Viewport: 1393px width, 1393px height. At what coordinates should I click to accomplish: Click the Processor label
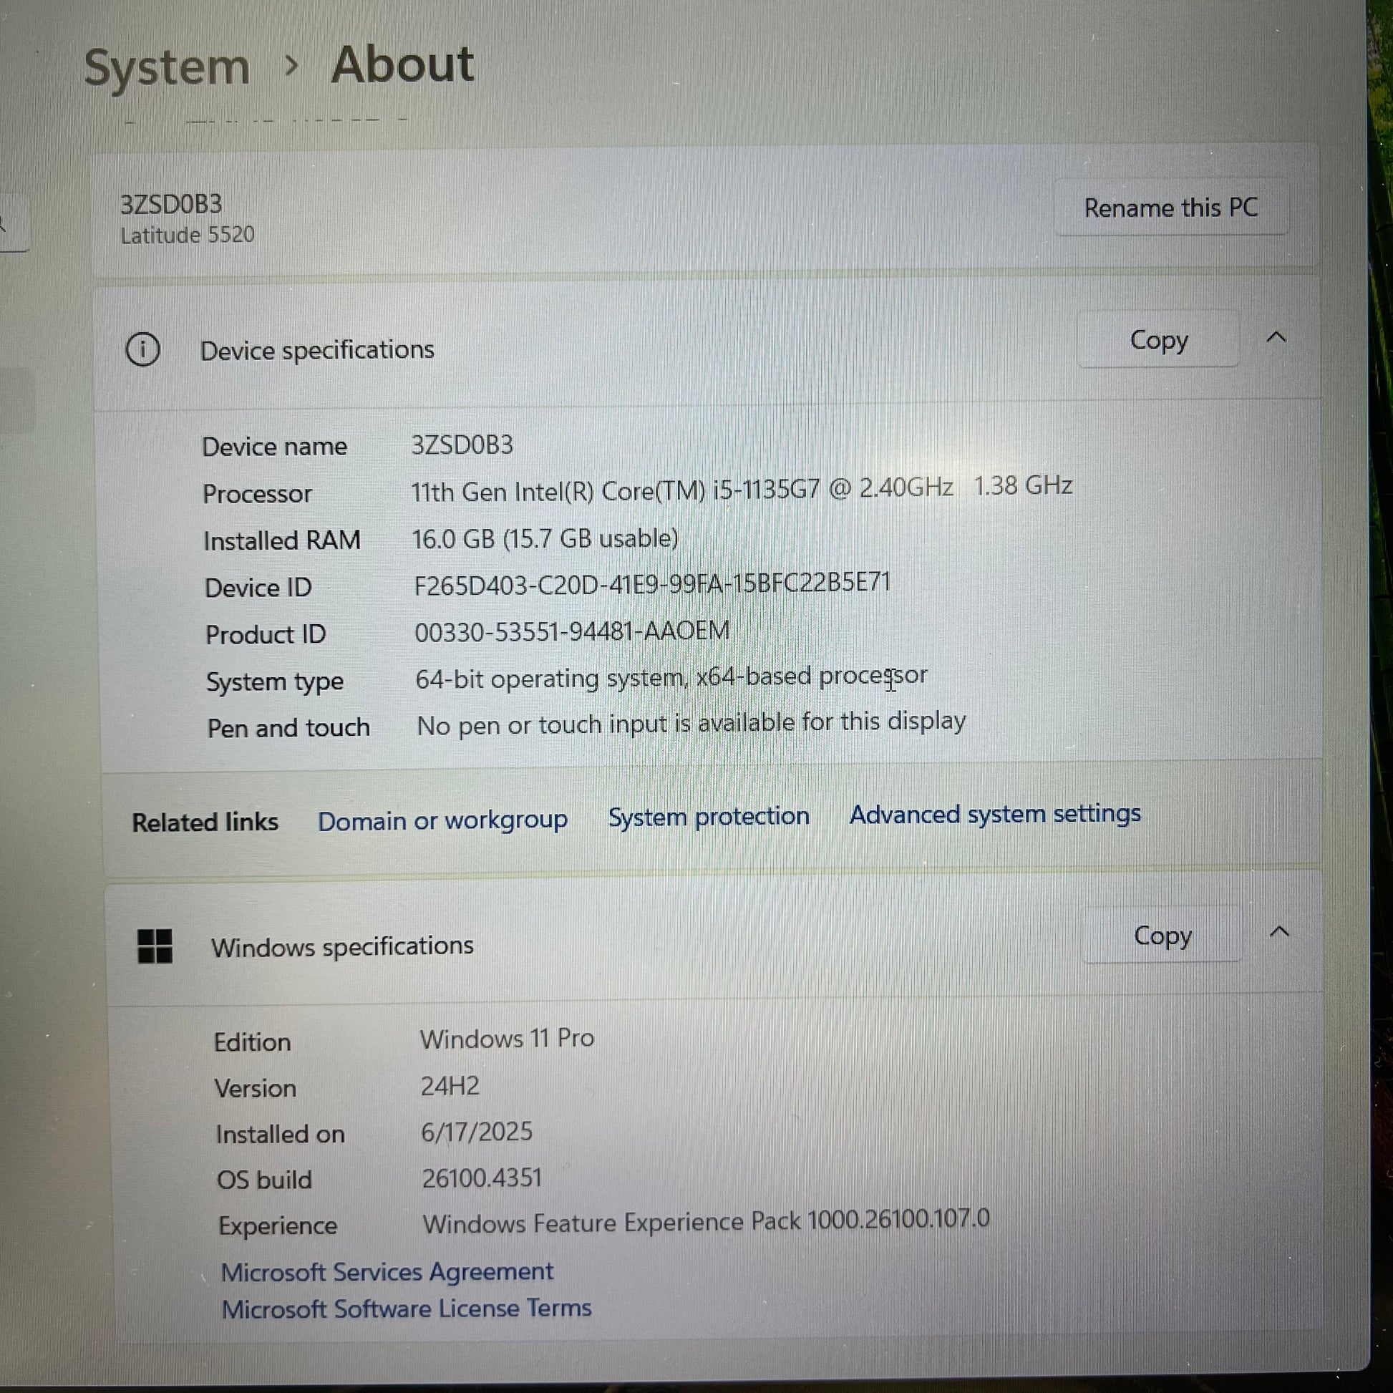point(258,494)
